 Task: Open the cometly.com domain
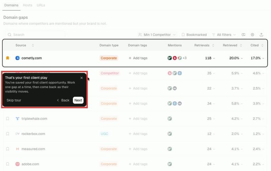[32, 58]
